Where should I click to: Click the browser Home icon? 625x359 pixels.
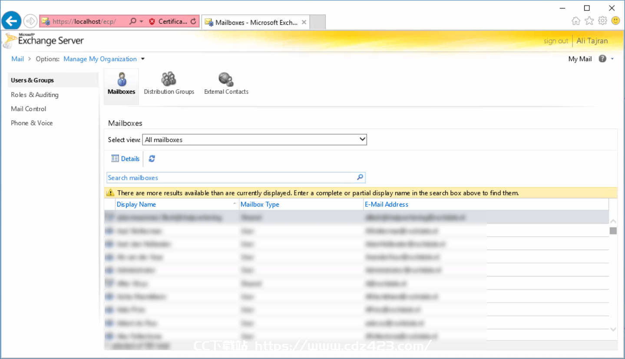(576, 21)
